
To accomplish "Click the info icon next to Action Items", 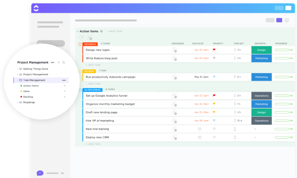I will pyautogui.click(x=102, y=31).
